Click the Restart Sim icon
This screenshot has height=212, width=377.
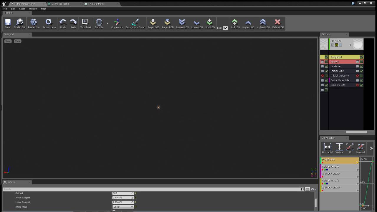point(34,23)
